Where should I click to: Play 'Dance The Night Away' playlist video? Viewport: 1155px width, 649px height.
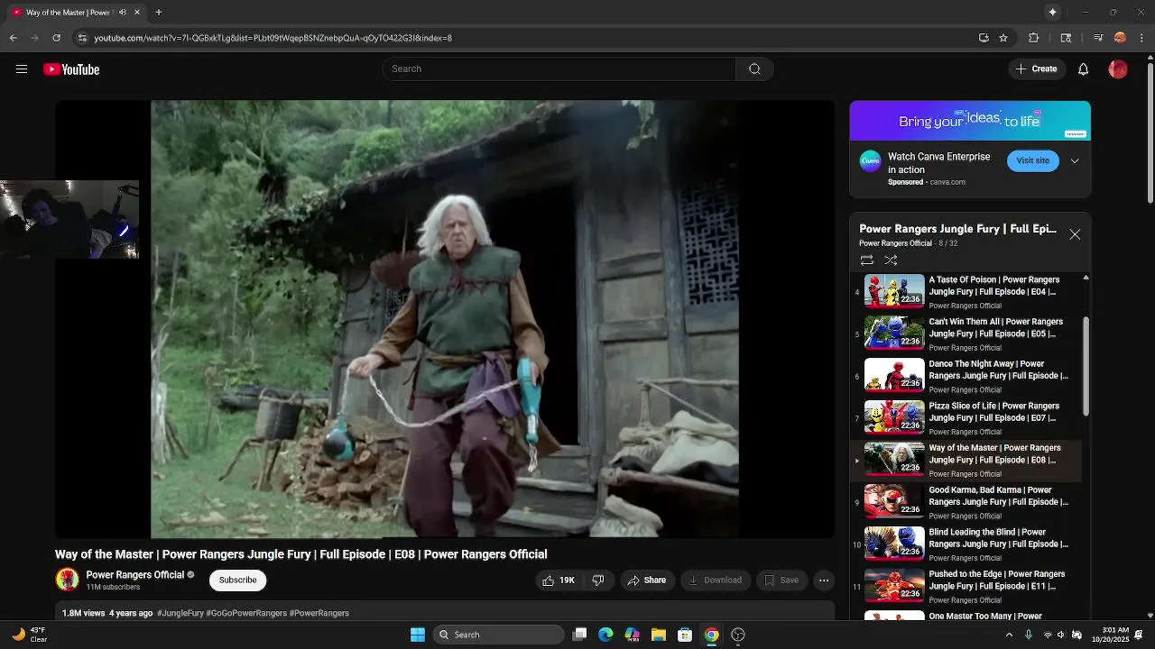pos(968,376)
